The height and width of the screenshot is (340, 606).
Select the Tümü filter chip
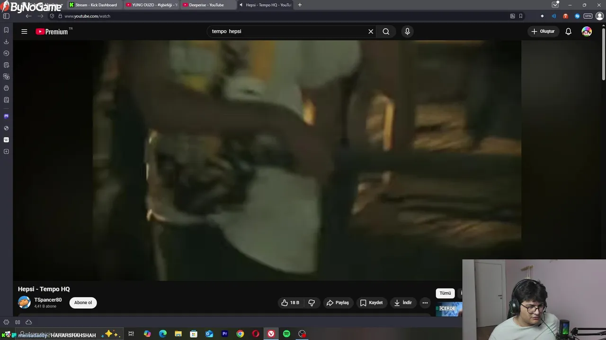tap(445, 293)
